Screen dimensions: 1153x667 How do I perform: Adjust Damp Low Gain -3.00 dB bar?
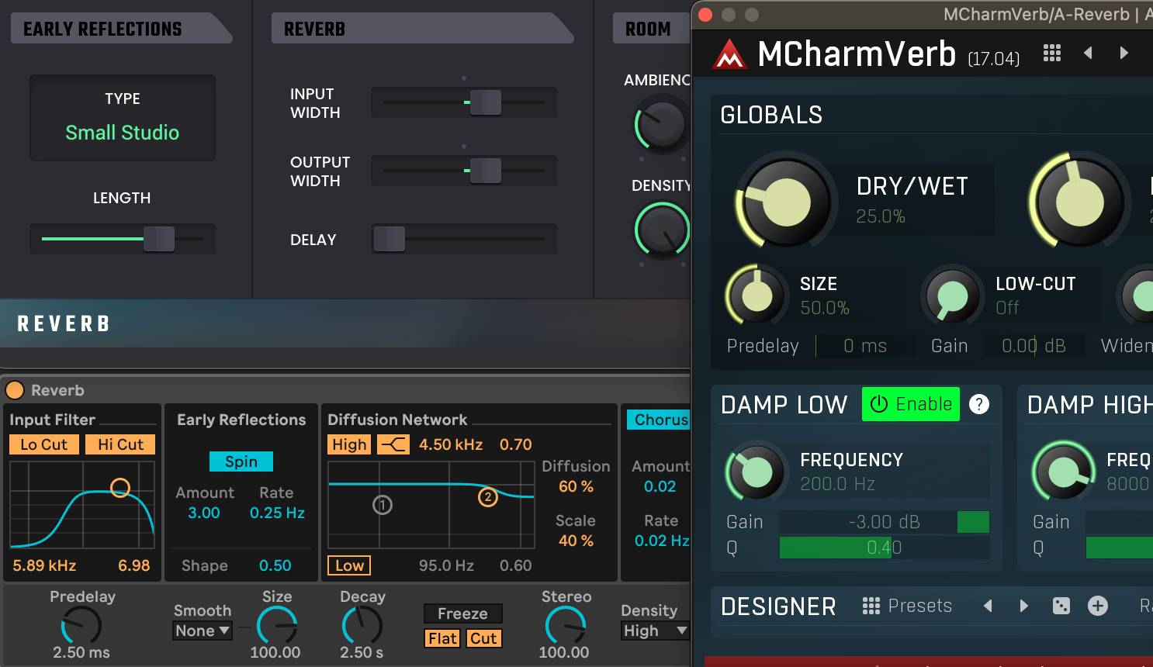coord(885,522)
